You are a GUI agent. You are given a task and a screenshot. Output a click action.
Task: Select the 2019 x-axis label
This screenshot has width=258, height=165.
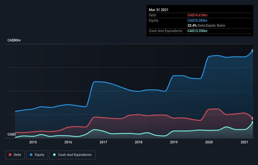click(174, 142)
